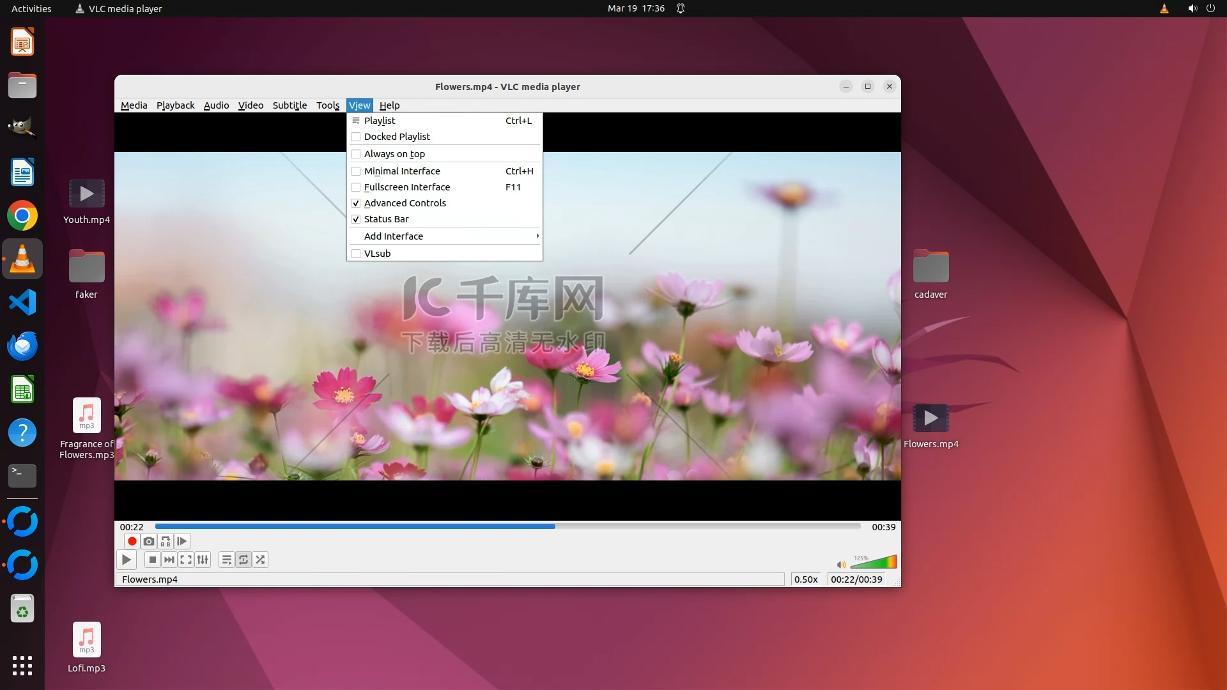Enable the Always on top checkbox
Image resolution: width=1227 pixels, height=690 pixels.
pos(357,154)
